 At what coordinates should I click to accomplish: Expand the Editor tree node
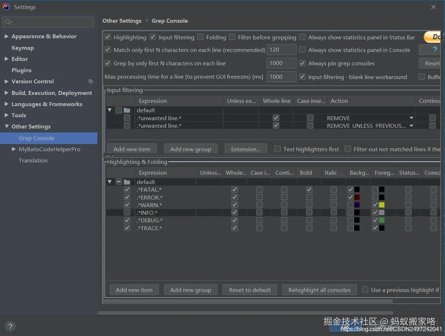[x=6, y=59]
